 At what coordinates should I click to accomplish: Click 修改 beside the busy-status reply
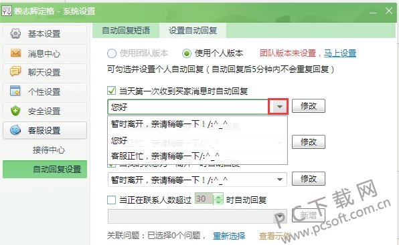tap(309, 142)
